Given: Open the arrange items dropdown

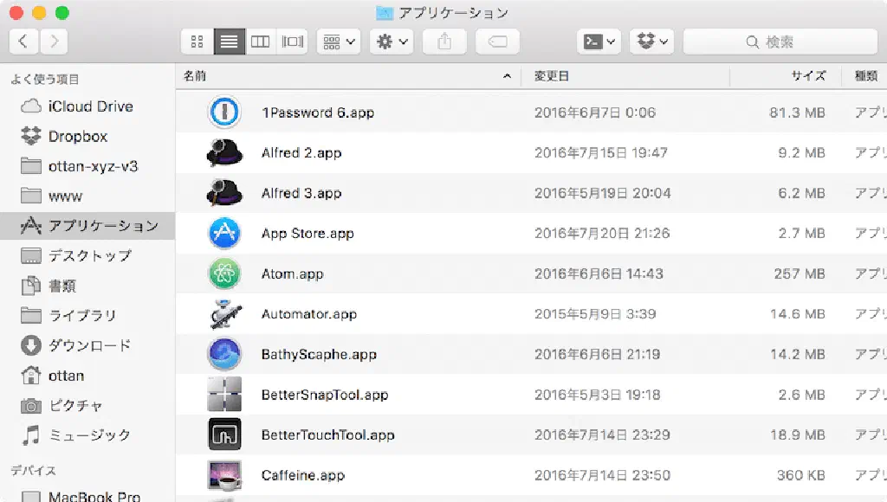Looking at the screenshot, I should coord(338,42).
